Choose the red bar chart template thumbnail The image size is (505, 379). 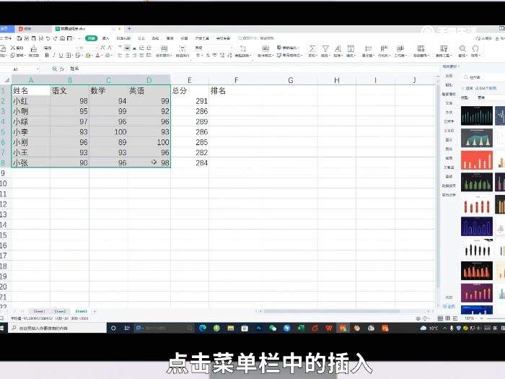click(477, 160)
